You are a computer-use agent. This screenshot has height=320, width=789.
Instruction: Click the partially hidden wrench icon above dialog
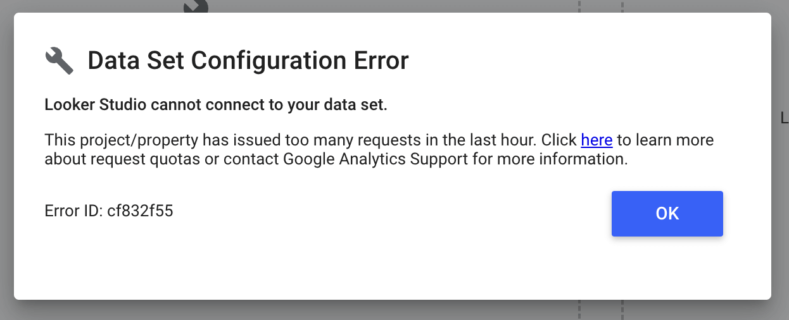tap(196, 6)
